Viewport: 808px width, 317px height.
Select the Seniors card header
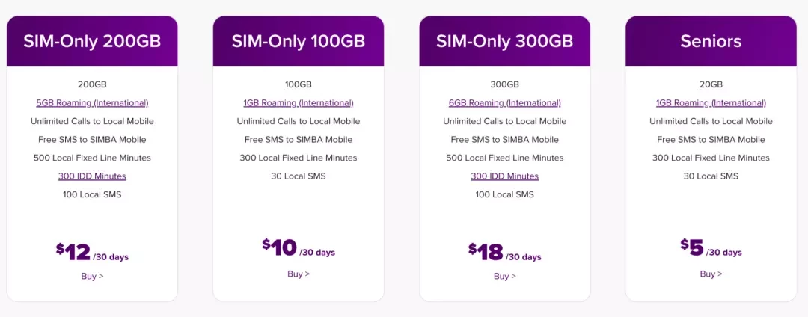711,41
